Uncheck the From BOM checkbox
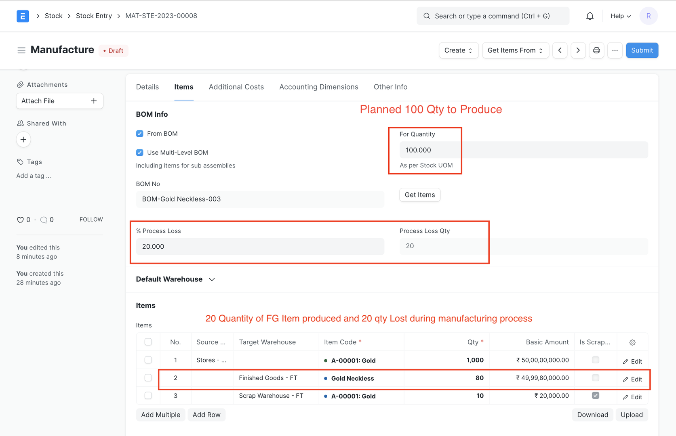This screenshot has width=676, height=436. [139, 133]
